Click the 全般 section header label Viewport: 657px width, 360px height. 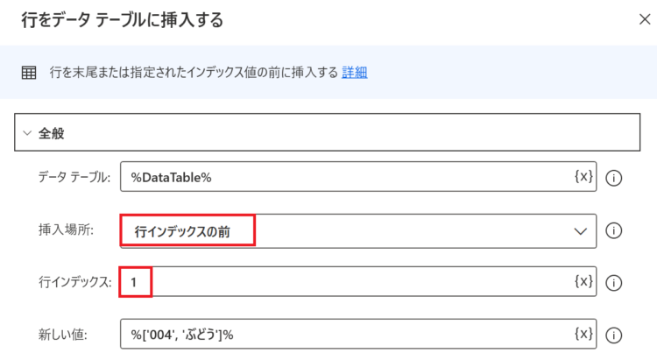pyautogui.click(x=51, y=133)
